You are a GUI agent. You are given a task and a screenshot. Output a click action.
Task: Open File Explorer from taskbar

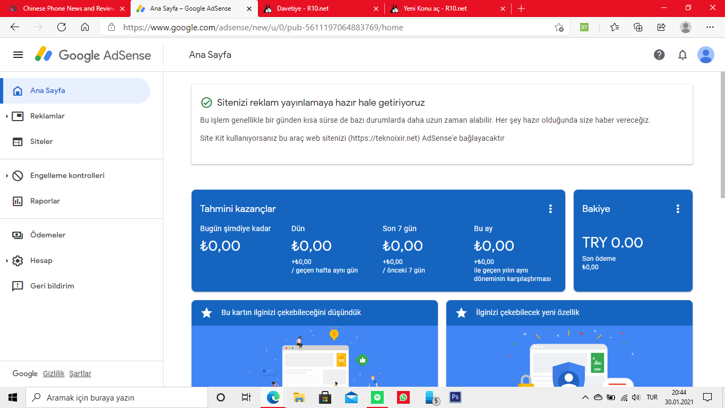299,397
